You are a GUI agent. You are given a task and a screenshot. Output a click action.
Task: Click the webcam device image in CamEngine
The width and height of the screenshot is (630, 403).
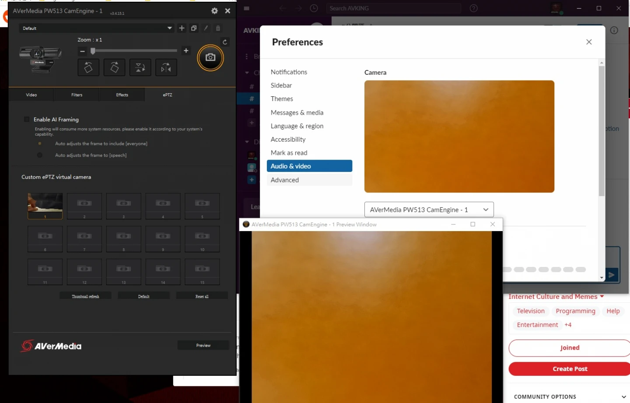[40, 59]
